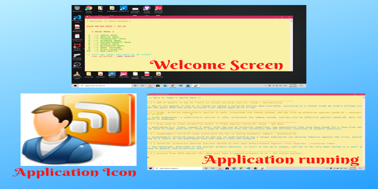
Task: Open Microsoft Store in Welcome Screen taskbar
Action: tap(158, 86)
